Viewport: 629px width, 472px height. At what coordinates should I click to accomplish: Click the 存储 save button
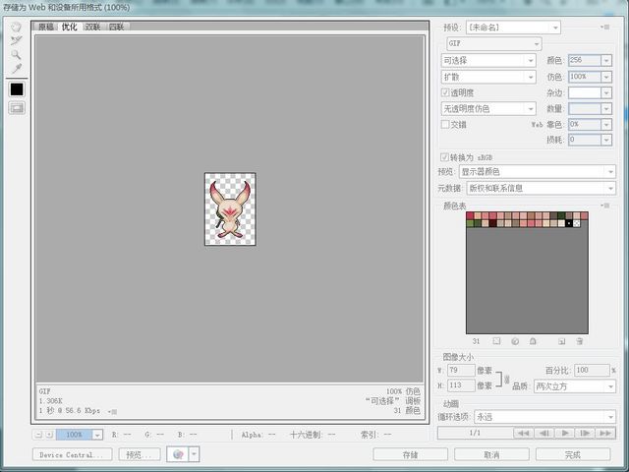410,454
